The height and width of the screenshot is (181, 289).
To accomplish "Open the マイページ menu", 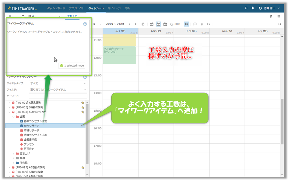I will click(114, 8).
